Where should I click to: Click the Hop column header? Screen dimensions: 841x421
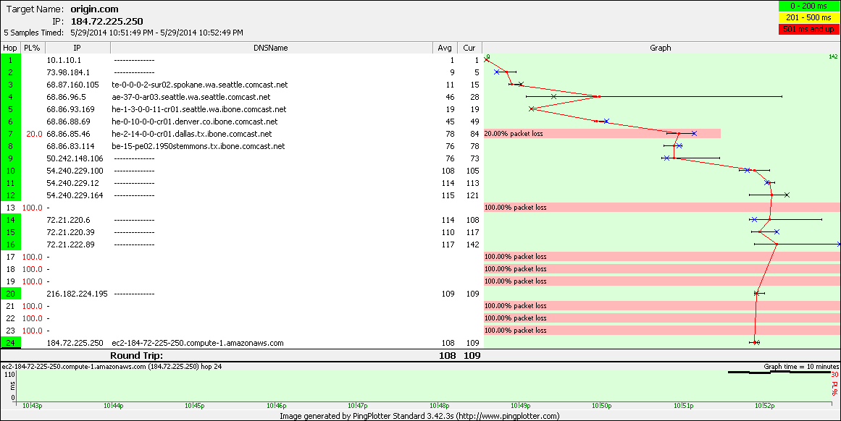10,48
